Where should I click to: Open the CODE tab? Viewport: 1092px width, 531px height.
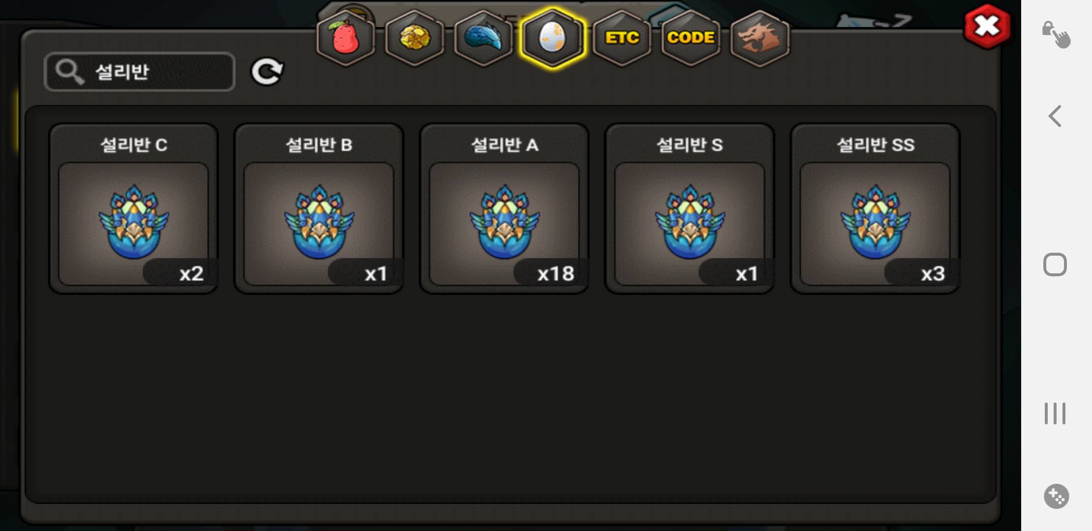[x=691, y=38]
